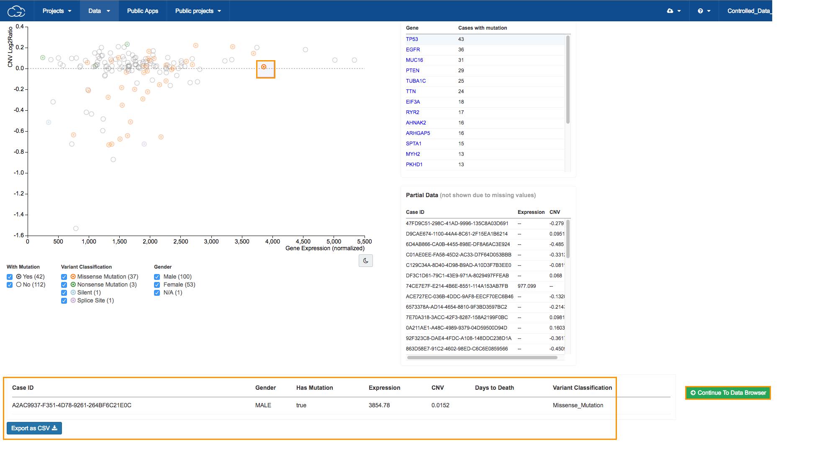The width and height of the screenshot is (817, 452).
Task: Open the PTEN gene link
Action: [x=413, y=71]
